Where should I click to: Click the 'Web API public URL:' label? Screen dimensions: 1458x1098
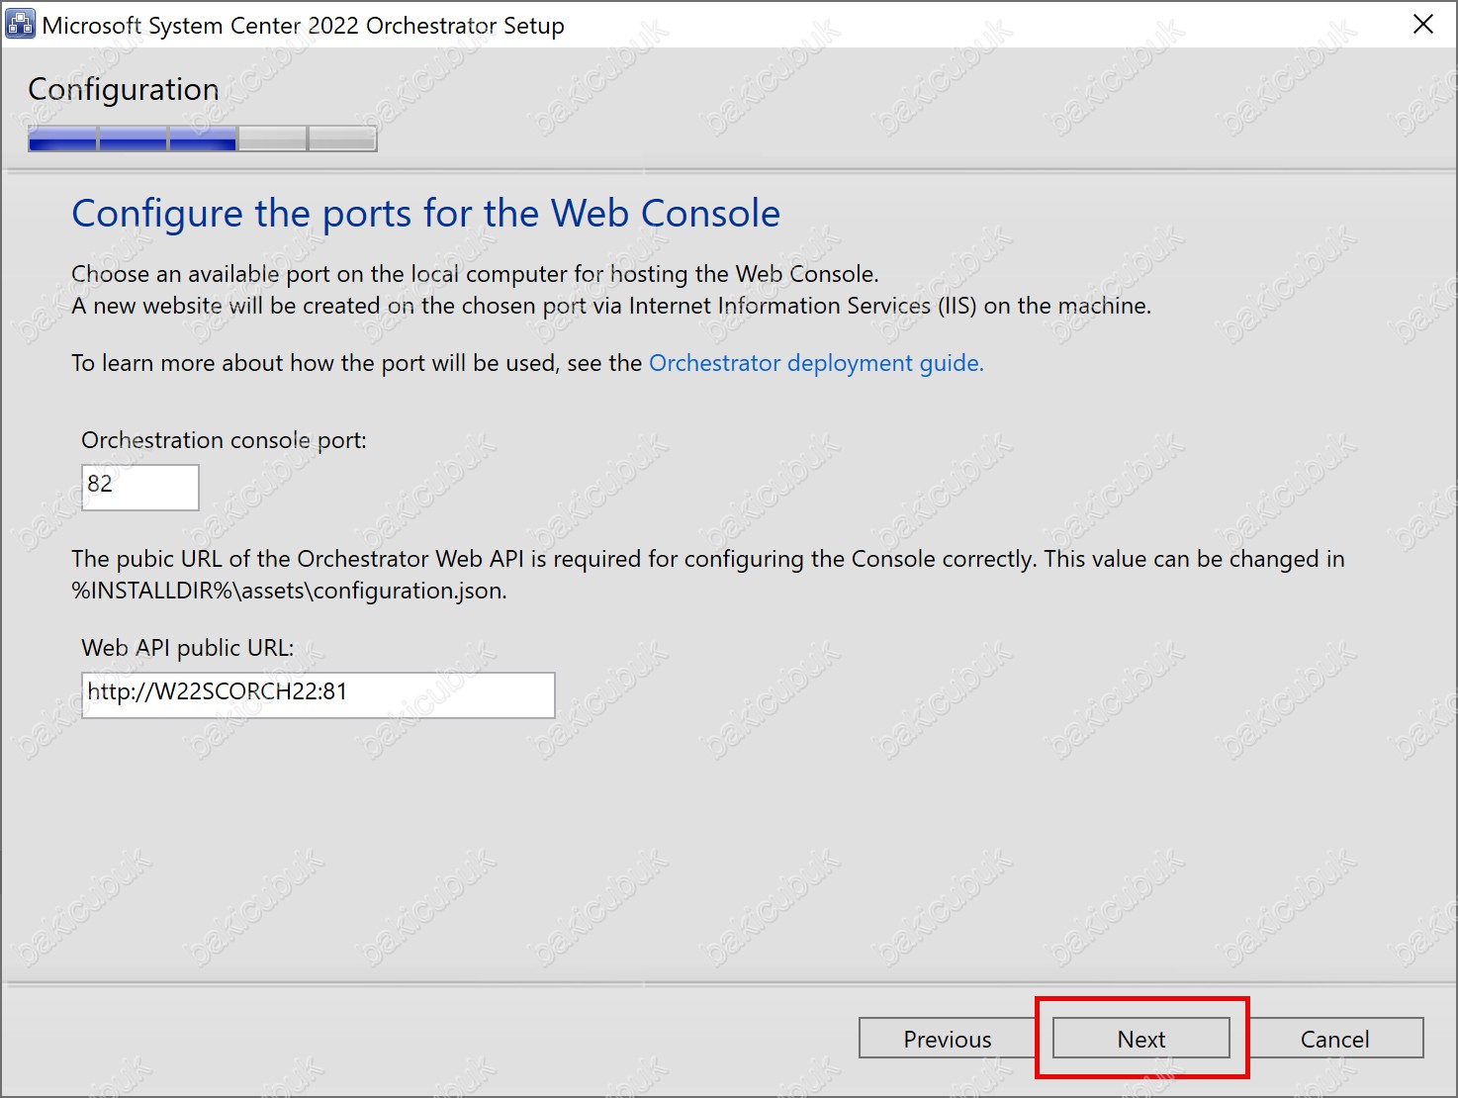(188, 648)
